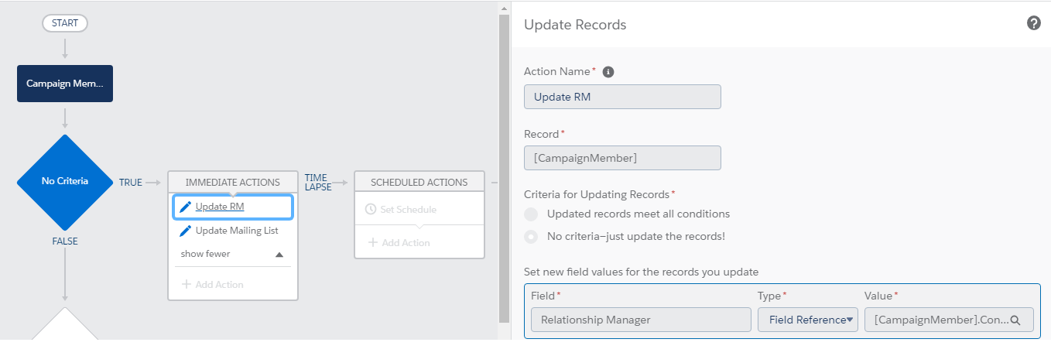This screenshot has width=1051, height=356.
Task: Click the Update RM action name field
Action: coord(622,97)
